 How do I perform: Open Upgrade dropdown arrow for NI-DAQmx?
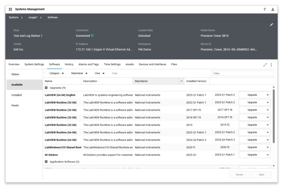(268, 155)
